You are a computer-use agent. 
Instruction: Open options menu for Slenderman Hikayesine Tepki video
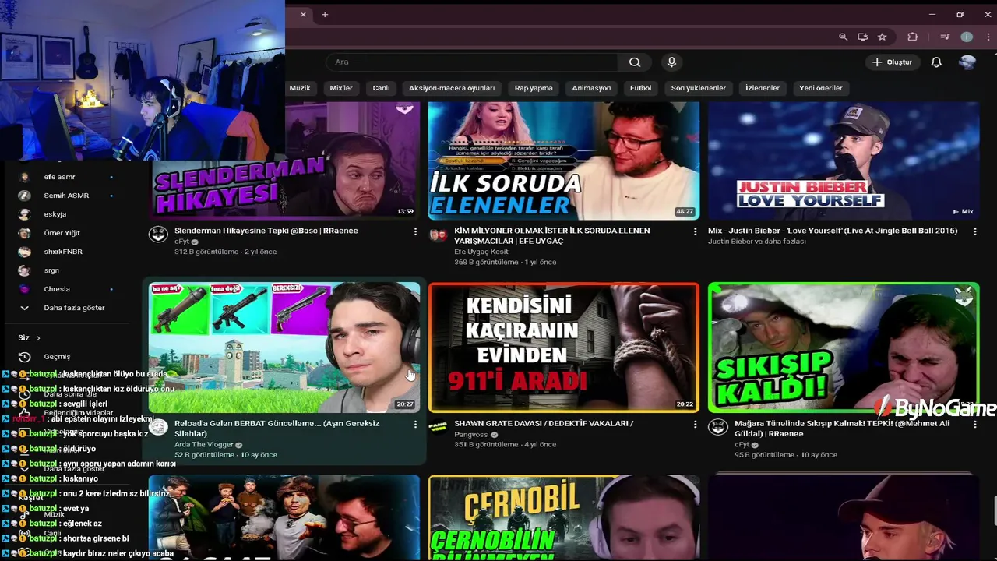(415, 231)
